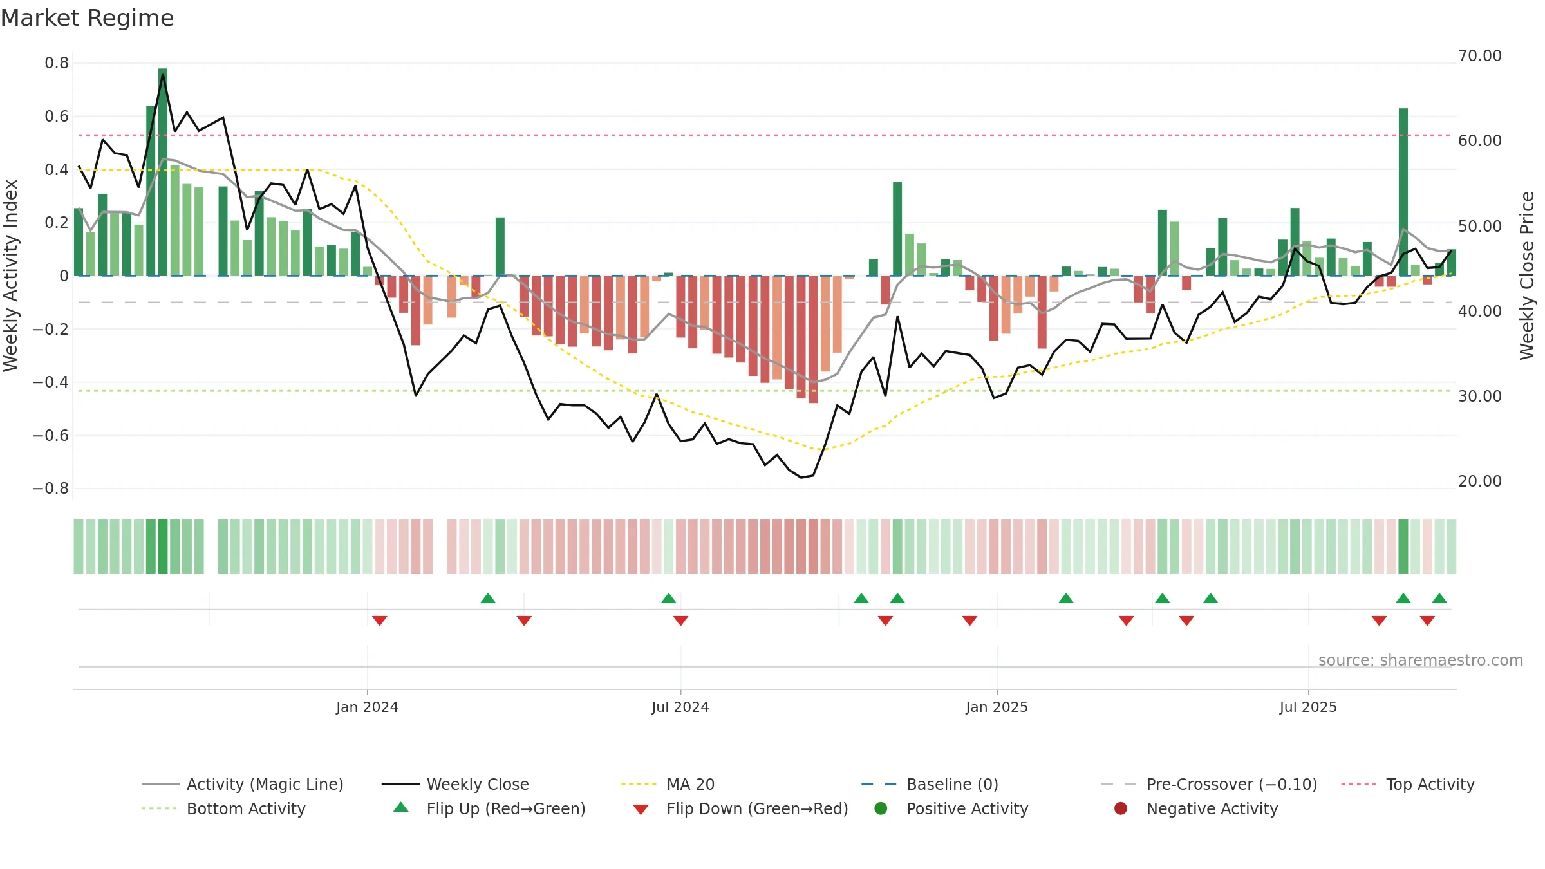The image size is (1545, 869).
Task: Select the tall green spike bar after Jul 2025
Action: point(1403,192)
